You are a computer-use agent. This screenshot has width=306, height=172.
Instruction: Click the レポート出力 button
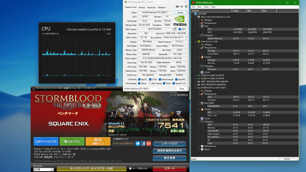(x=170, y=143)
